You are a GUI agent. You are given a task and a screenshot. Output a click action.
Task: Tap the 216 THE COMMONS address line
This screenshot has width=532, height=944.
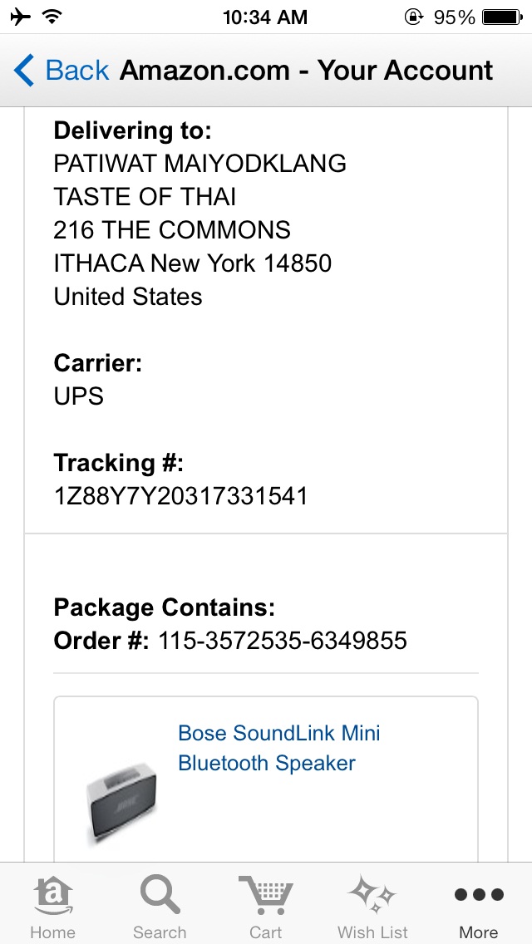[x=172, y=229]
